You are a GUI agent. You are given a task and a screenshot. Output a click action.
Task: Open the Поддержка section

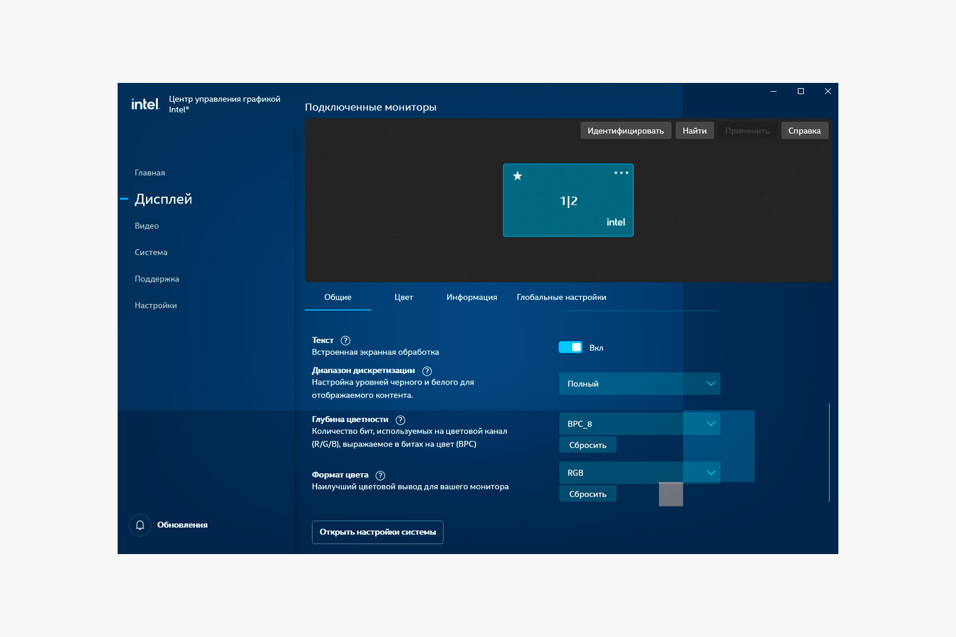(157, 279)
